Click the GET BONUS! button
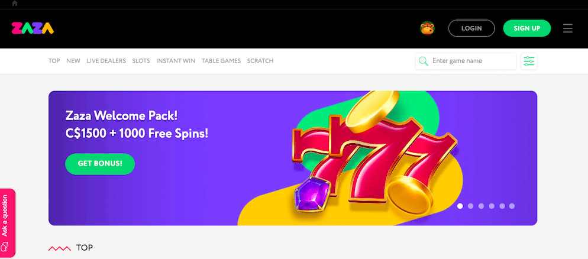Screen dimensions: 588x259 pos(100,164)
